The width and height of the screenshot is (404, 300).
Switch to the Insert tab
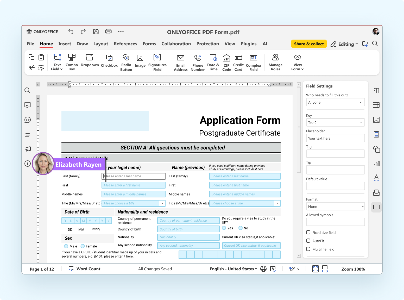point(65,44)
